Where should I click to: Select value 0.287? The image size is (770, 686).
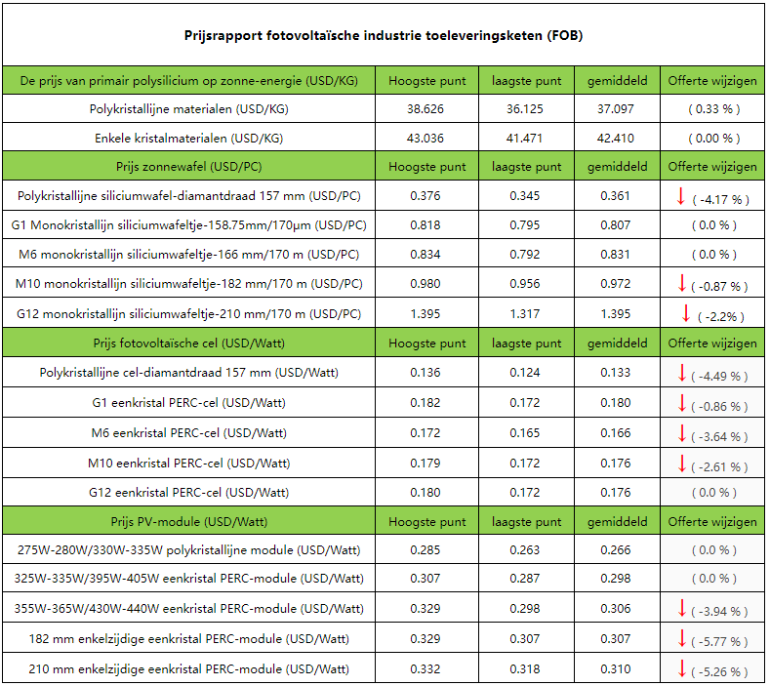(x=525, y=579)
